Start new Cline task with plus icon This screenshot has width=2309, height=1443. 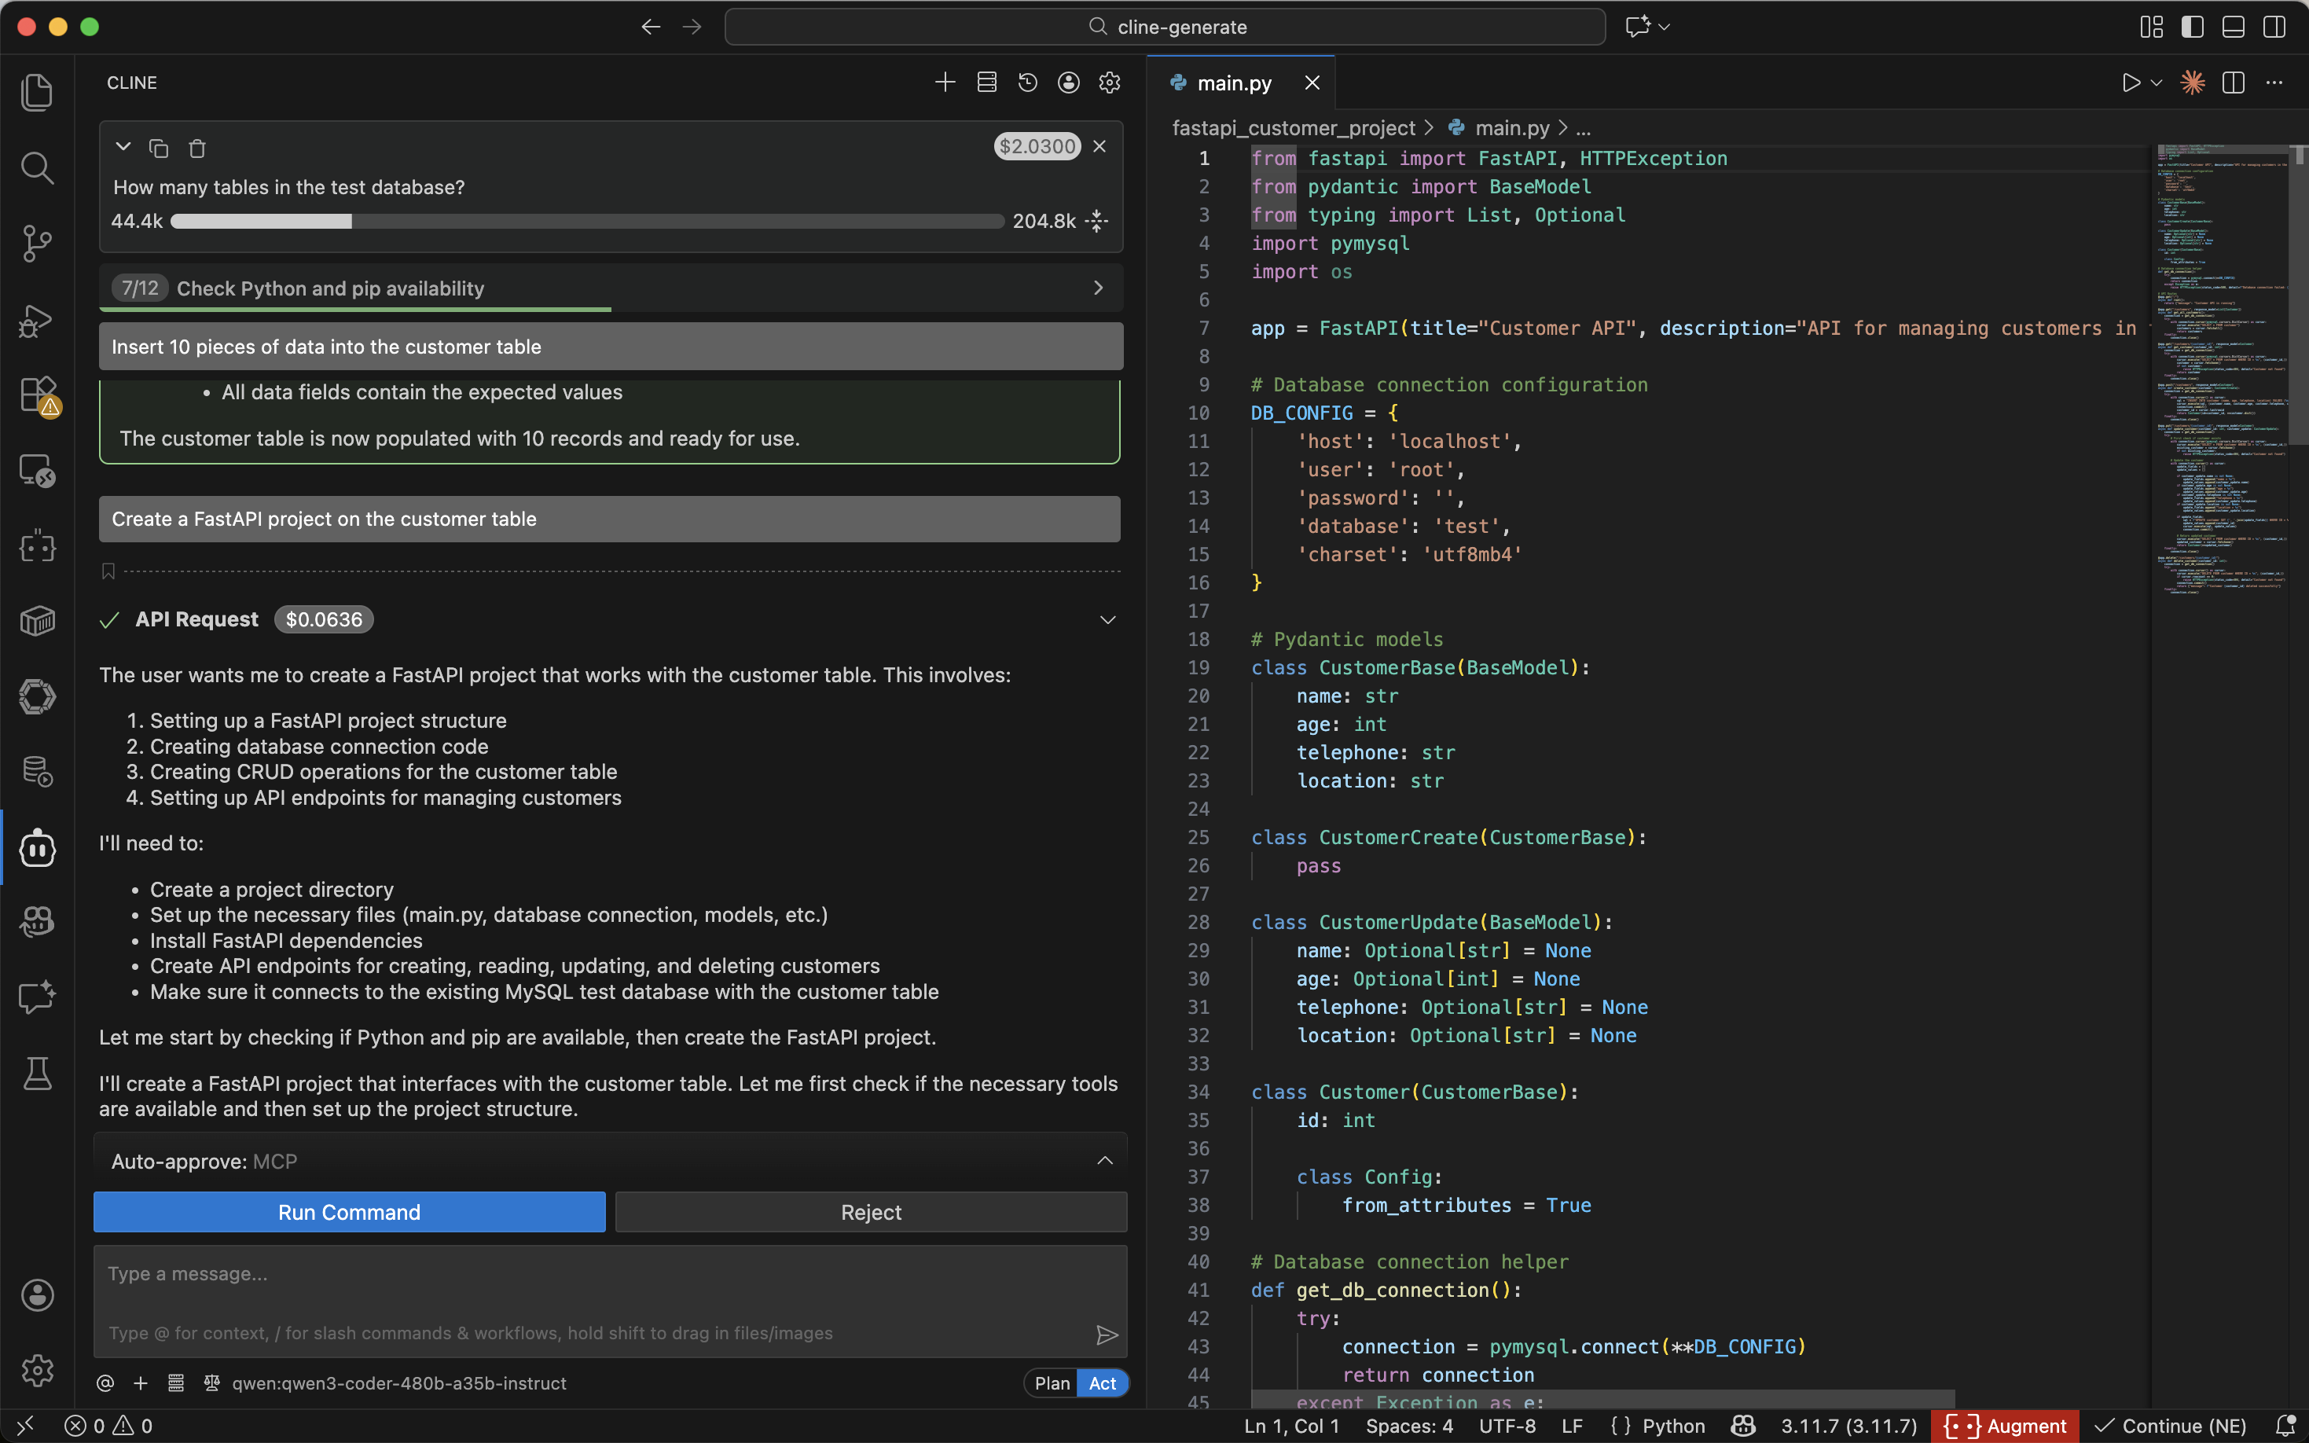pos(945,83)
